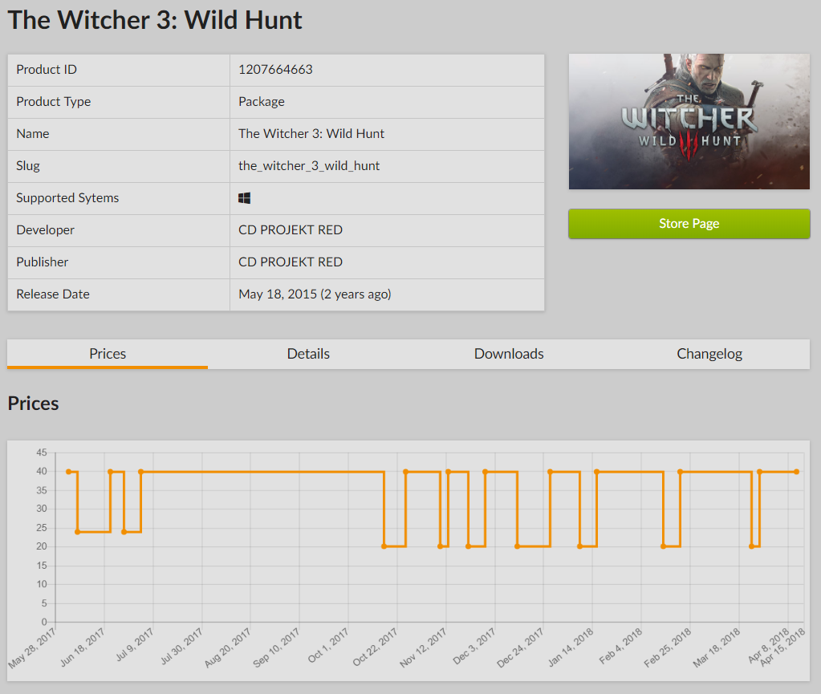
Task: Open the Downloads tab
Action: click(x=509, y=353)
